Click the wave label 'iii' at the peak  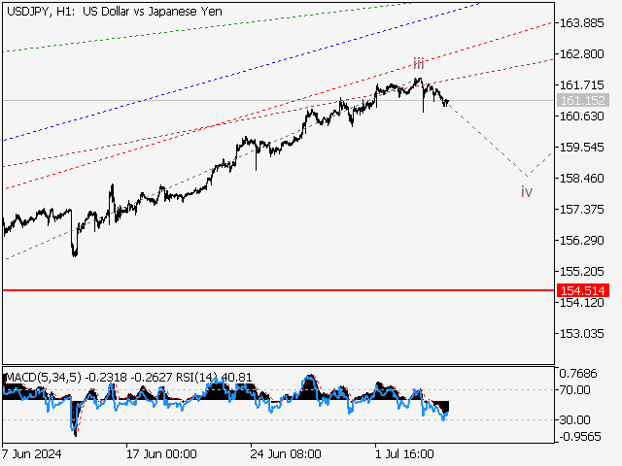tap(419, 63)
